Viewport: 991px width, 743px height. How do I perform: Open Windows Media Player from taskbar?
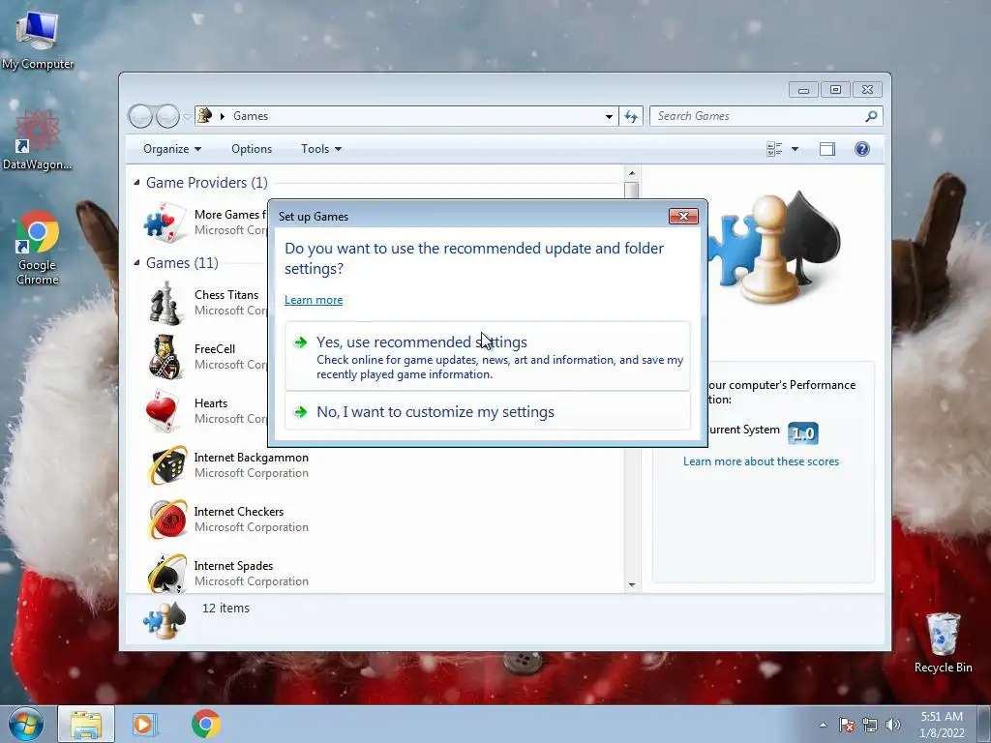coord(145,725)
